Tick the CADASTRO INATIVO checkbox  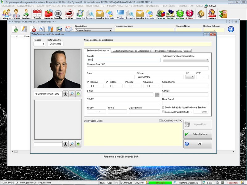coord(160,121)
